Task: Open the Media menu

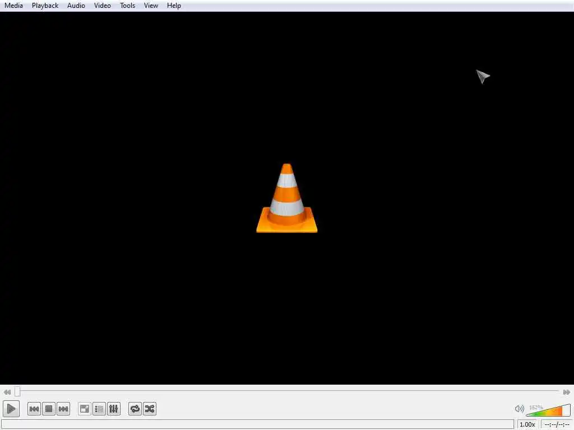Action: click(x=13, y=6)
